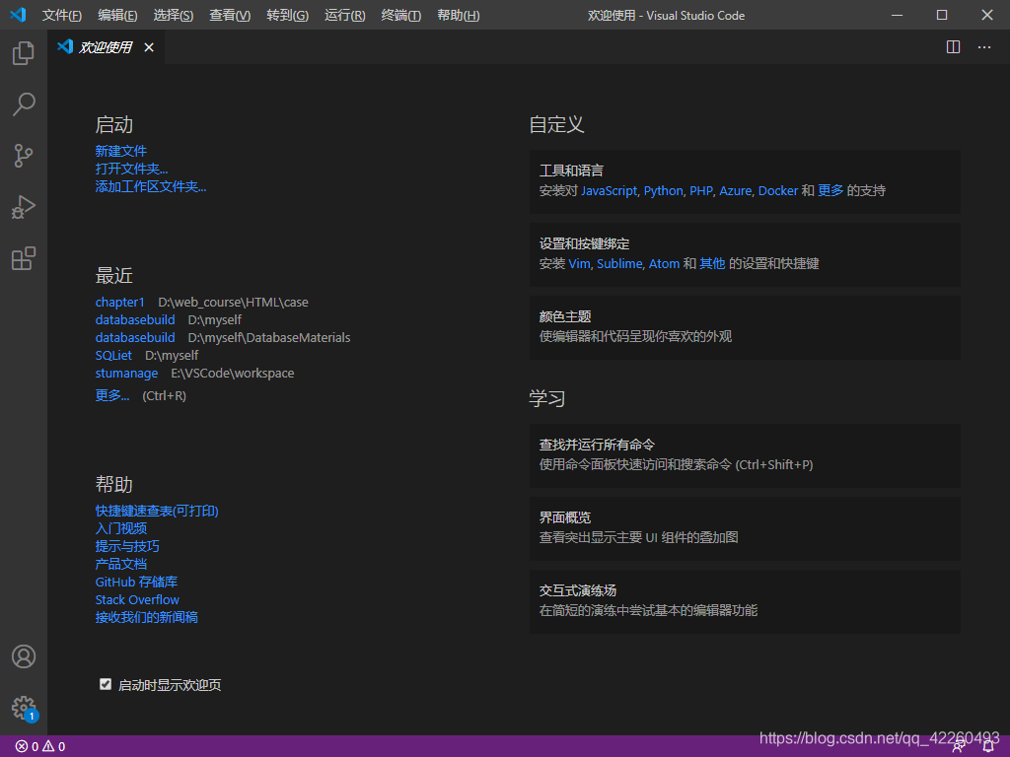Install JavaScript language support
1010x757 pixels.
pyautogui.click(x=609, y=190)
